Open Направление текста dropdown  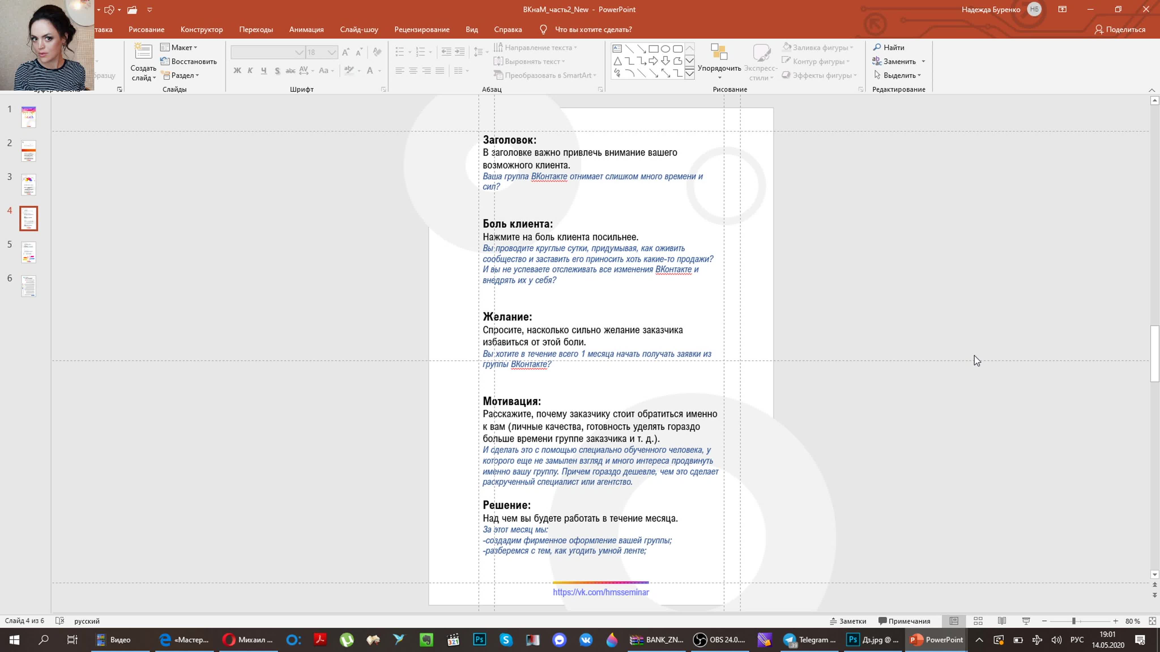tap(535, 47)
